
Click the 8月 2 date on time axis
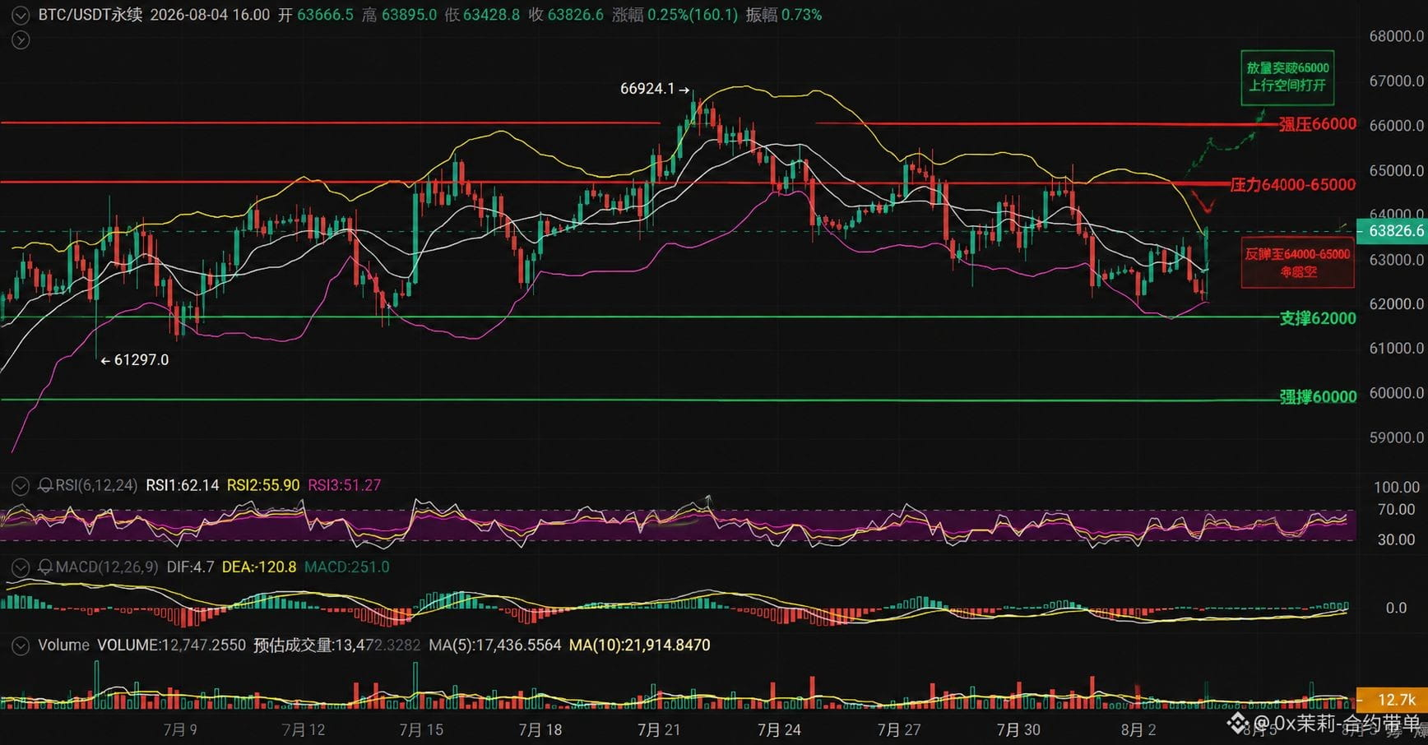1138,730
